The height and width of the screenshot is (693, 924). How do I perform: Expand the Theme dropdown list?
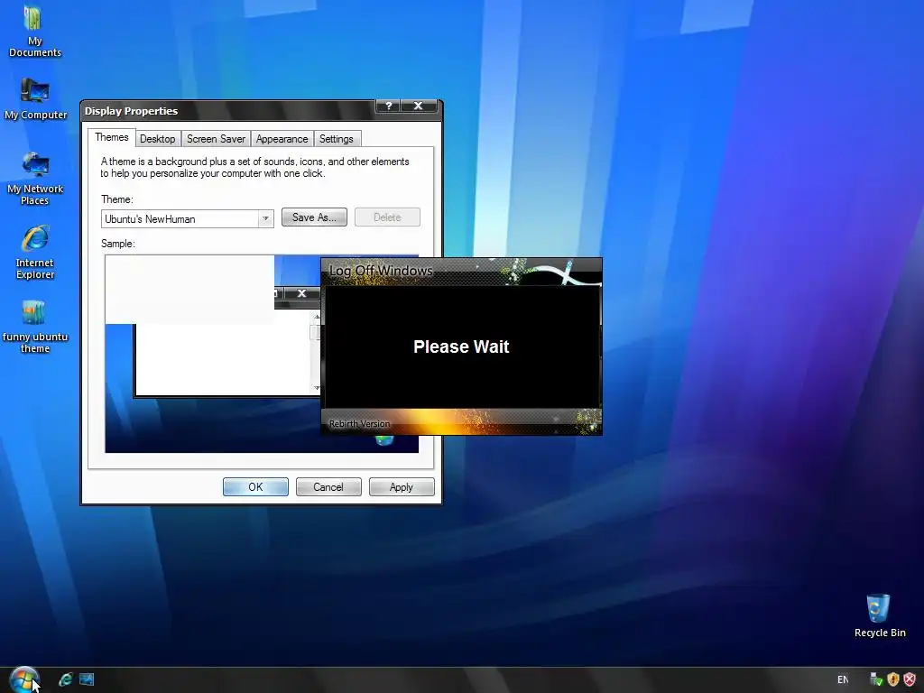266,218
